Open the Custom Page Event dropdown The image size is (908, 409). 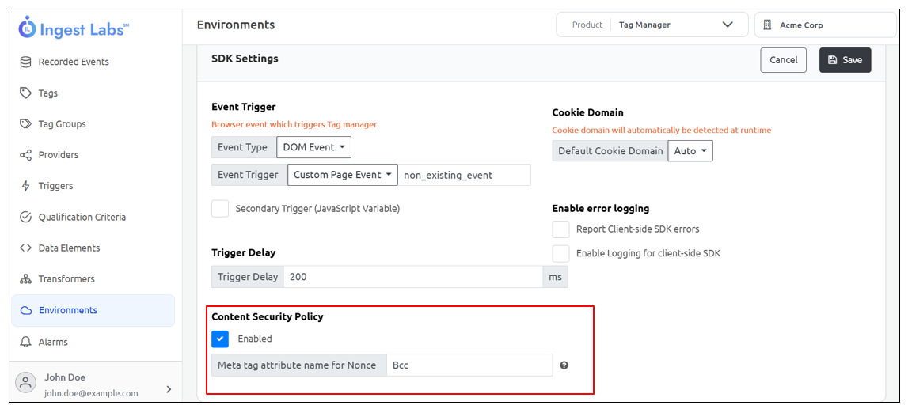(343, 175)
